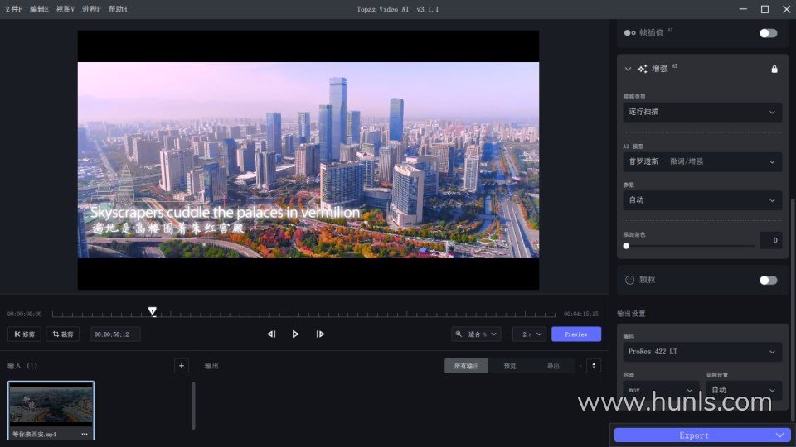Click the 颗粒 circle icon
The image size is (796, 447).
click(629, 281)
